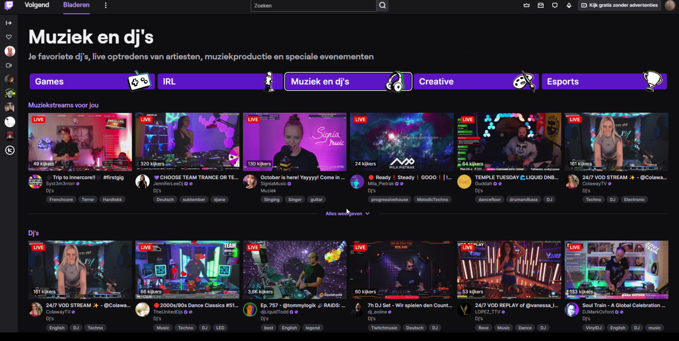Open Prime loot crown icon

coord(526,5)
